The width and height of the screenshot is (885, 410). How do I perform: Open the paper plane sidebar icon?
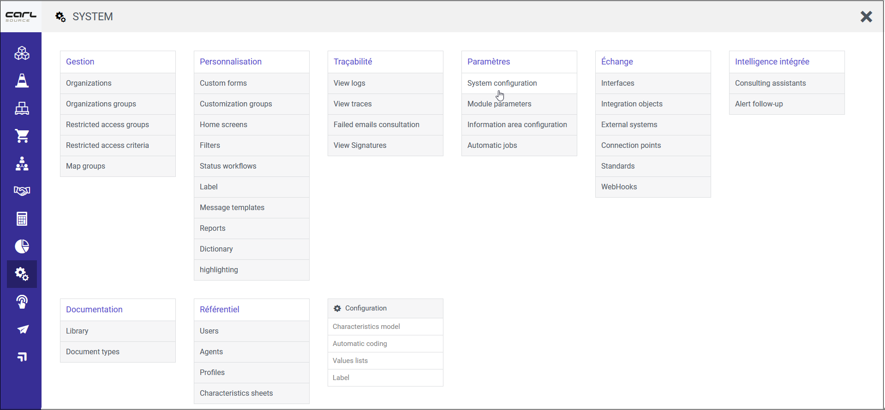tap(22, 329)
